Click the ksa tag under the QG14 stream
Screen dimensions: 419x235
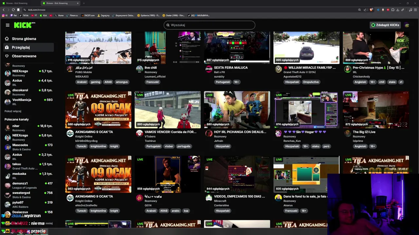point(186,211)
